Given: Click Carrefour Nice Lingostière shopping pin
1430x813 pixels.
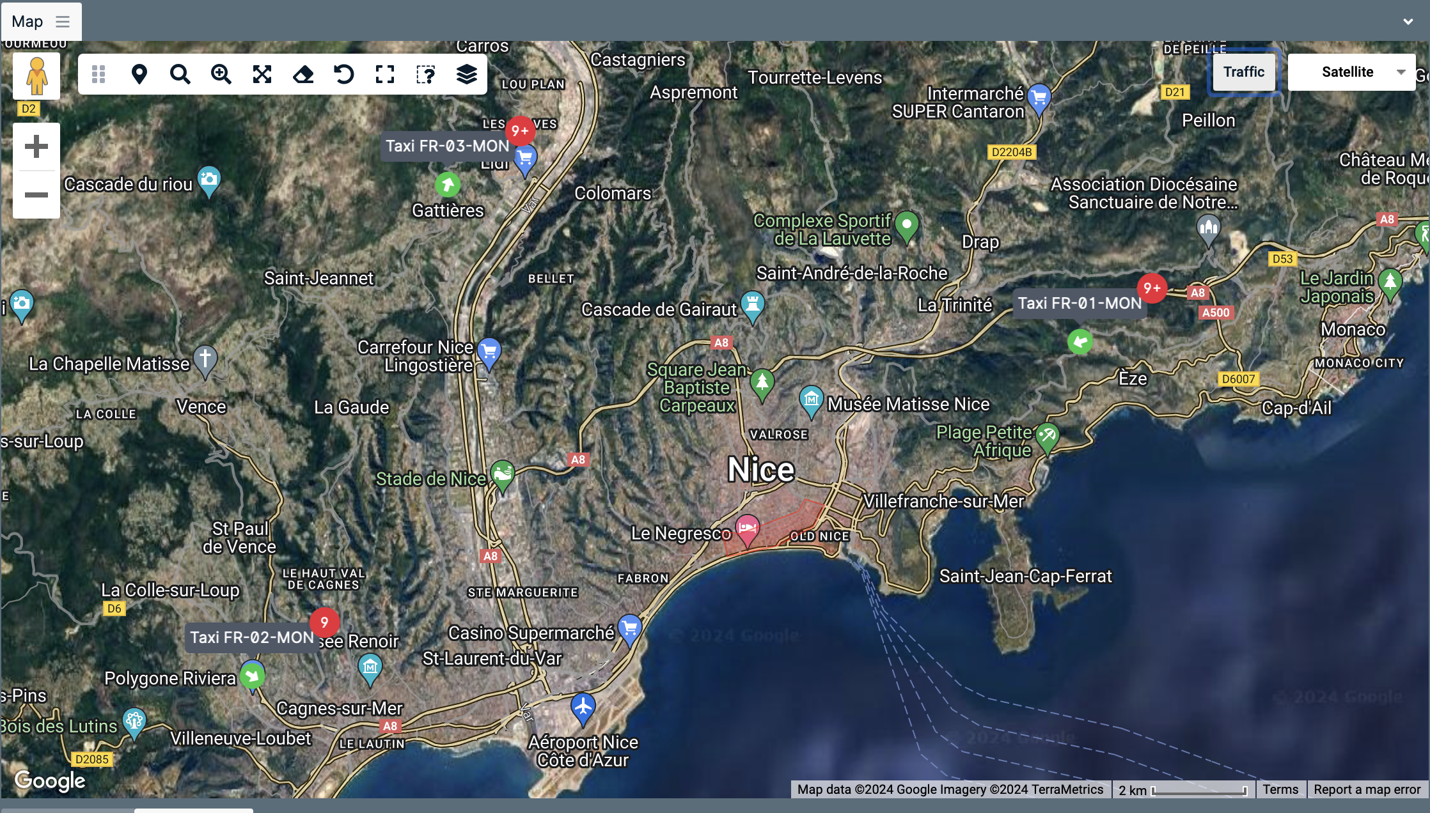Looking at the screenshot, I should coord(489,353).
